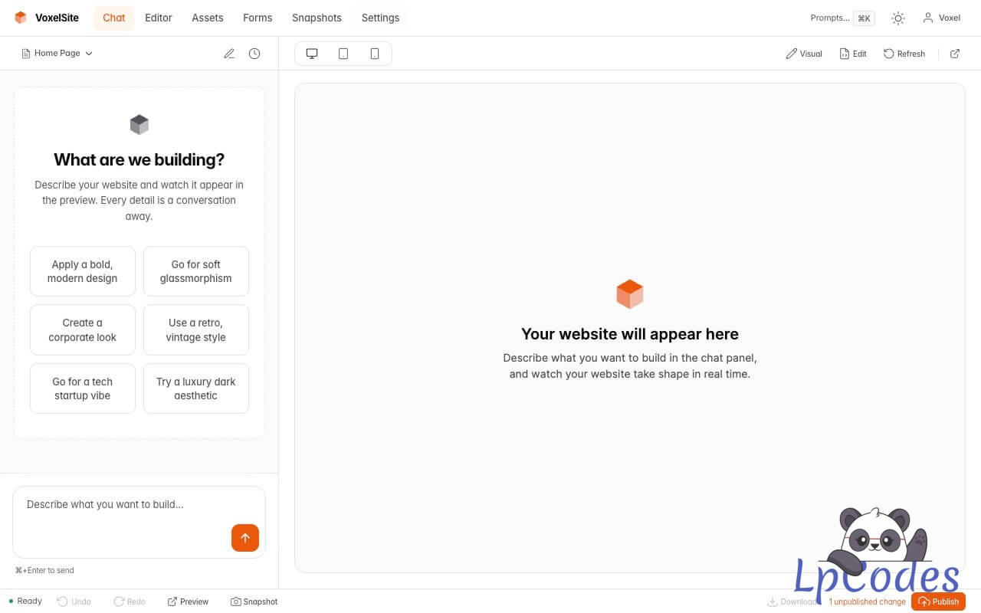Open the Voxel user menu

click(x=942, y=18)
